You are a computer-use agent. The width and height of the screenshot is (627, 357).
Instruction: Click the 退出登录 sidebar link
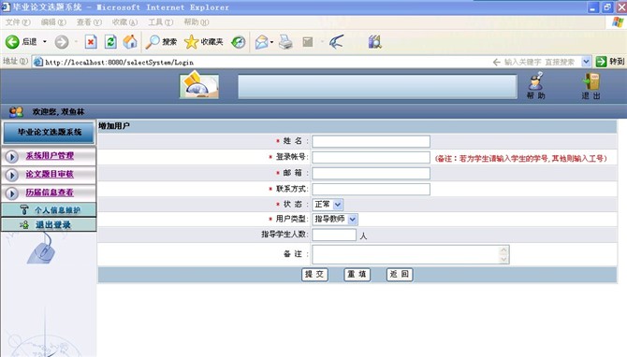(x=53, y=225)
